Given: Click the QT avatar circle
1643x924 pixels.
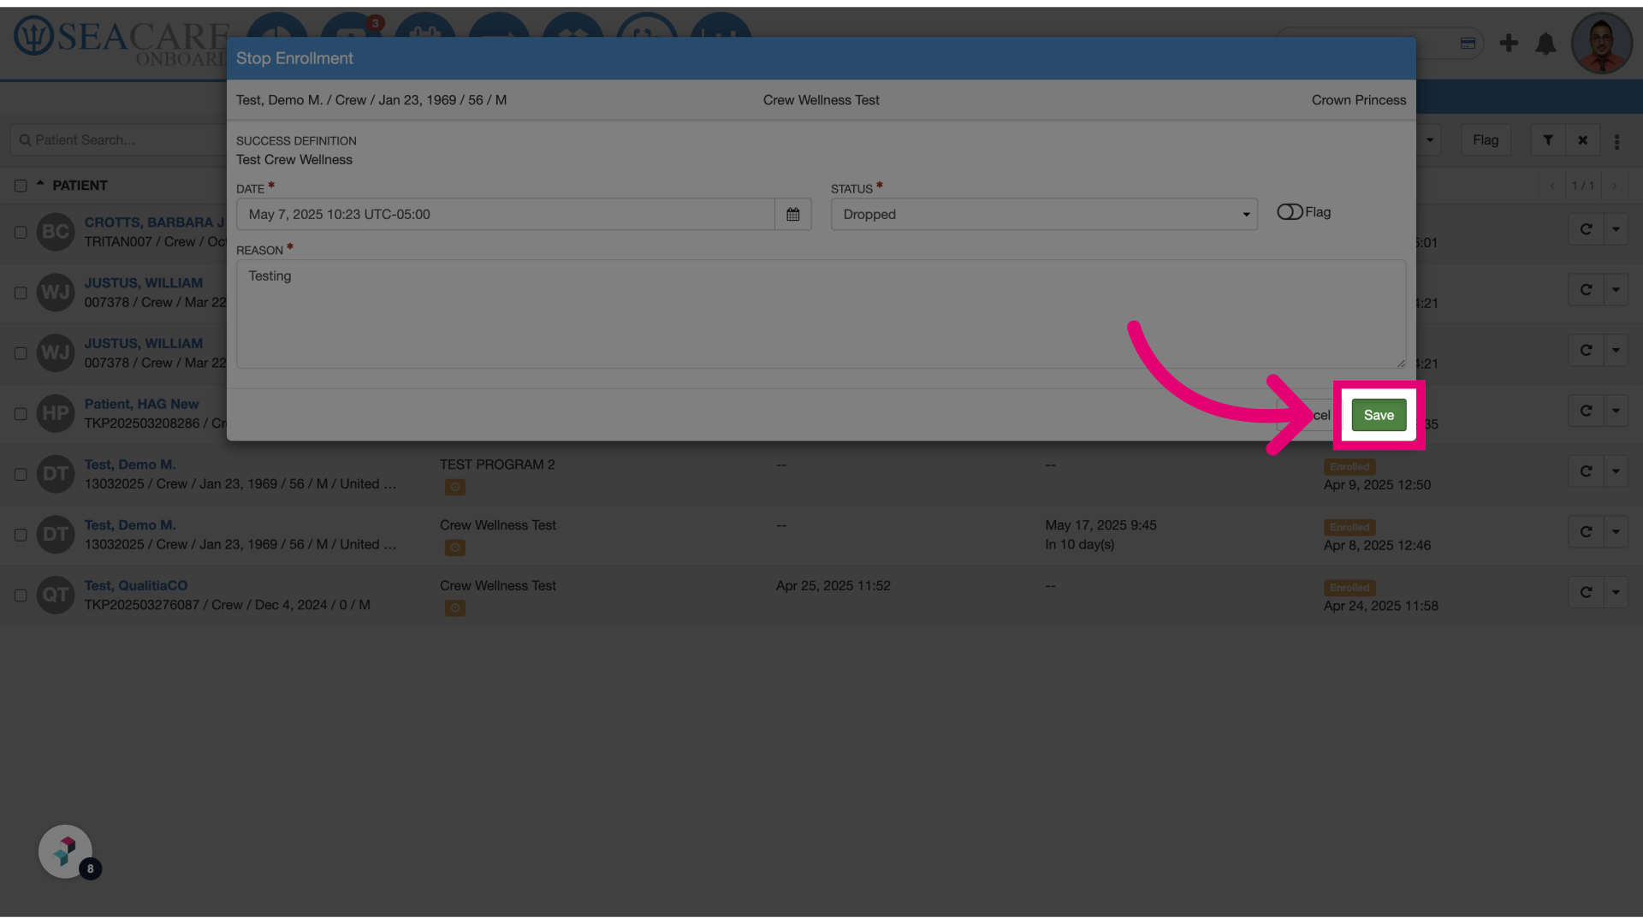Looking at the screenshot, I should point(56,595).
